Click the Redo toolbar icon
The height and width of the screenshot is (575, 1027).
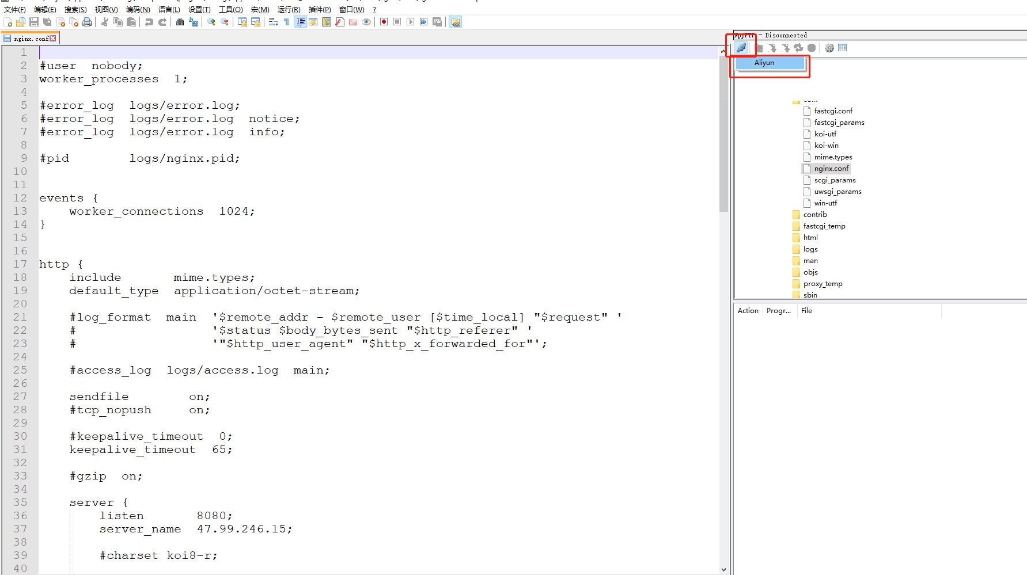coord(162,22)
